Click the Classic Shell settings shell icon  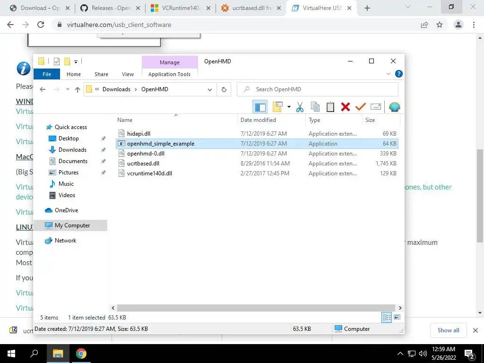point(395,107)
